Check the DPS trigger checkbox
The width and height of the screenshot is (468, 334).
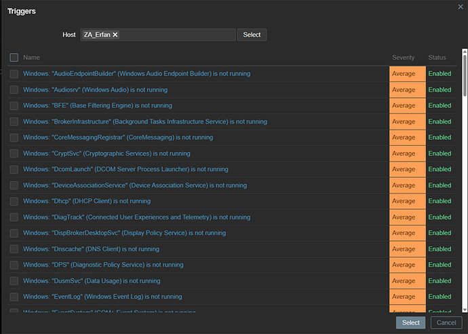[14, 265]
